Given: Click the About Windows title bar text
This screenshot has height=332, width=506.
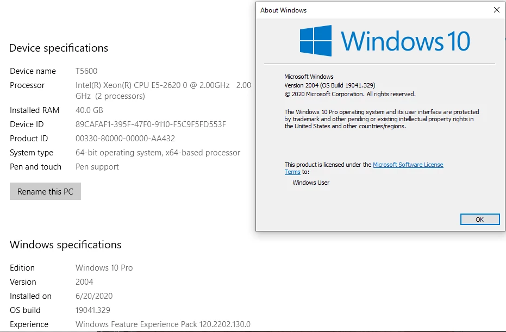Looking at the screenshot, I should [x=283, y=10].
